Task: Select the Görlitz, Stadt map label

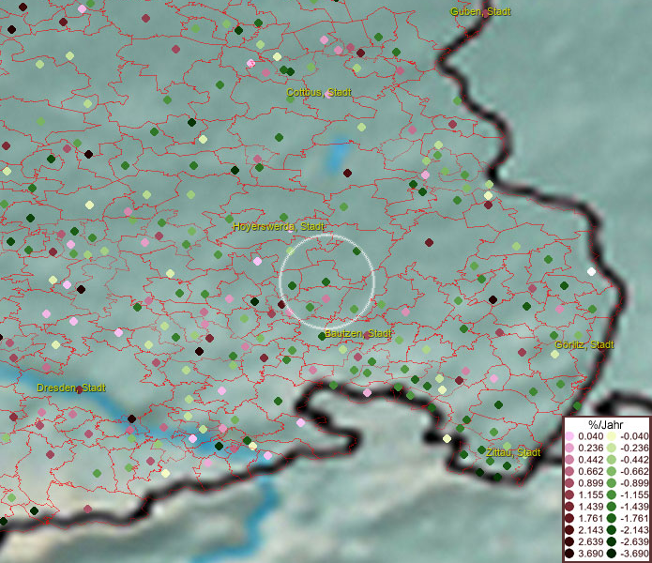Action: (x=584, y=344)
